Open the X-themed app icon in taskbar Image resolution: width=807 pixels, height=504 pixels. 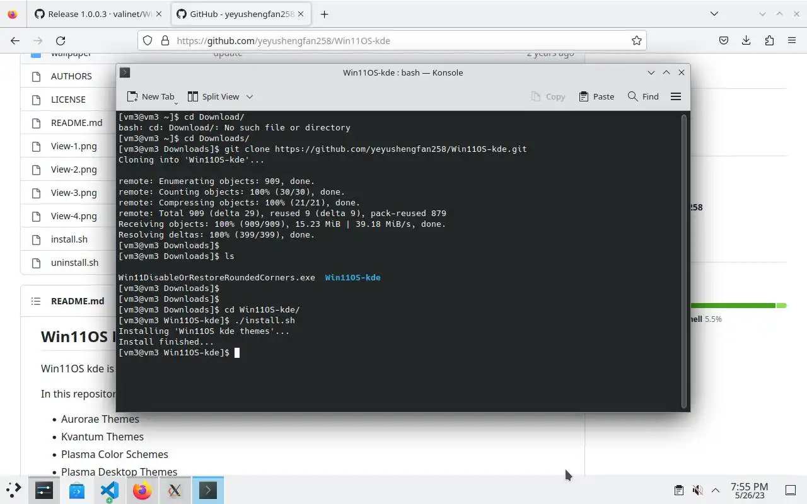pos(175,490)
